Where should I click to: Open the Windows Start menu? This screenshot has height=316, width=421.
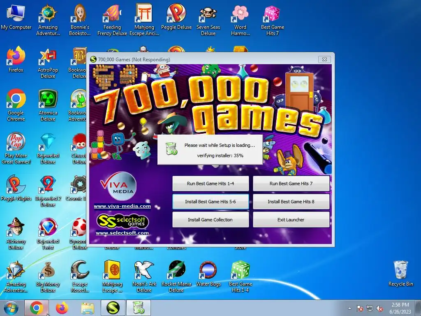(11, 308)
